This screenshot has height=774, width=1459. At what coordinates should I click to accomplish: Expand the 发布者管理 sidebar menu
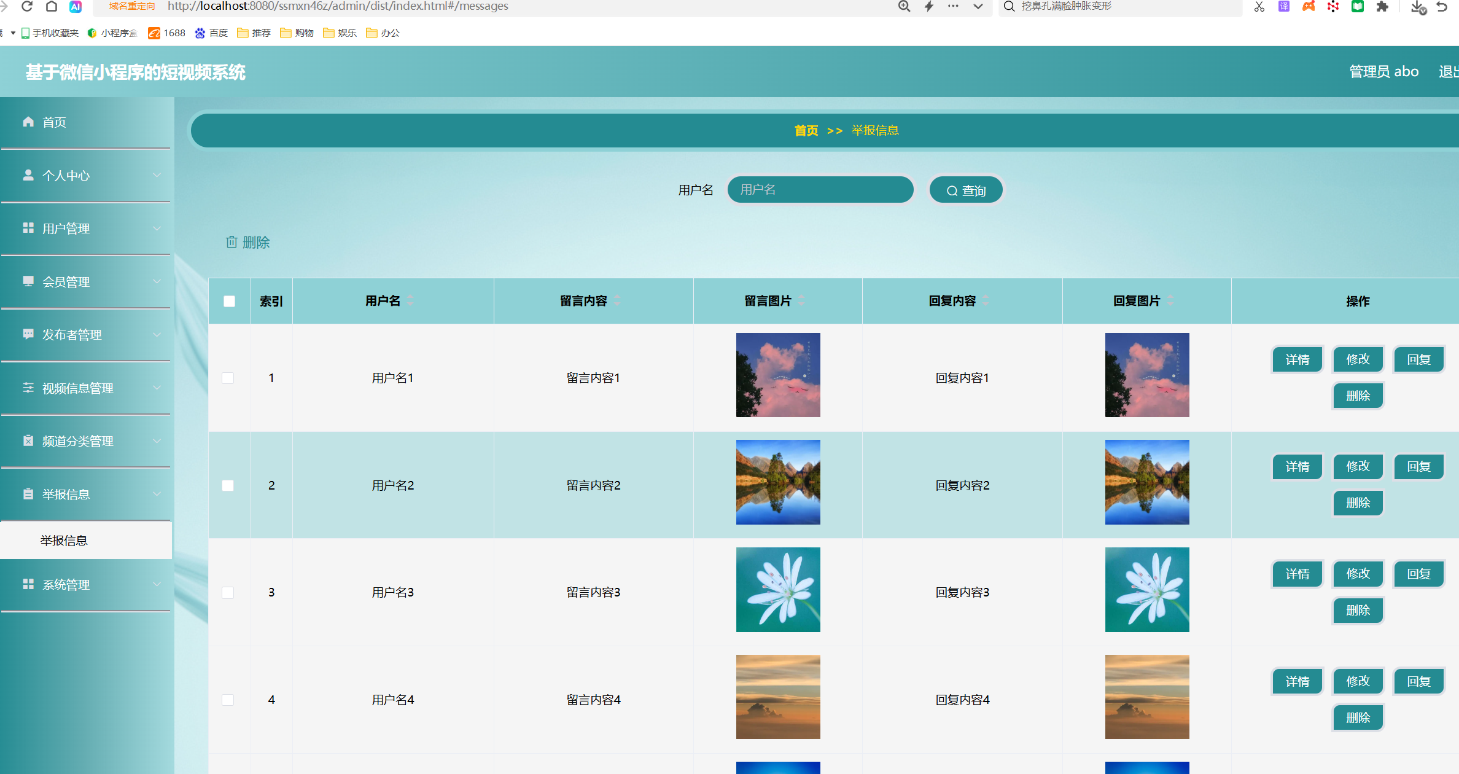[86, 335]
